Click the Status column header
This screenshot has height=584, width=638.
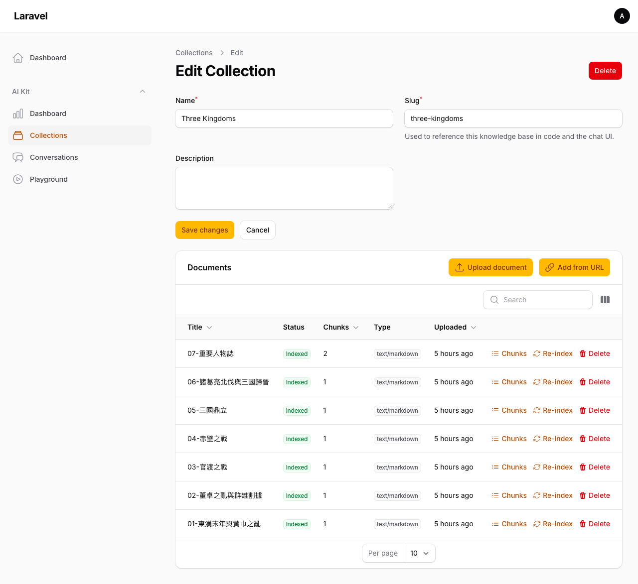click(x=294, y=327)
